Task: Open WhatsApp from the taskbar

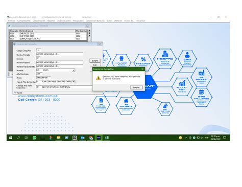Action: click(x=34, y=137)
